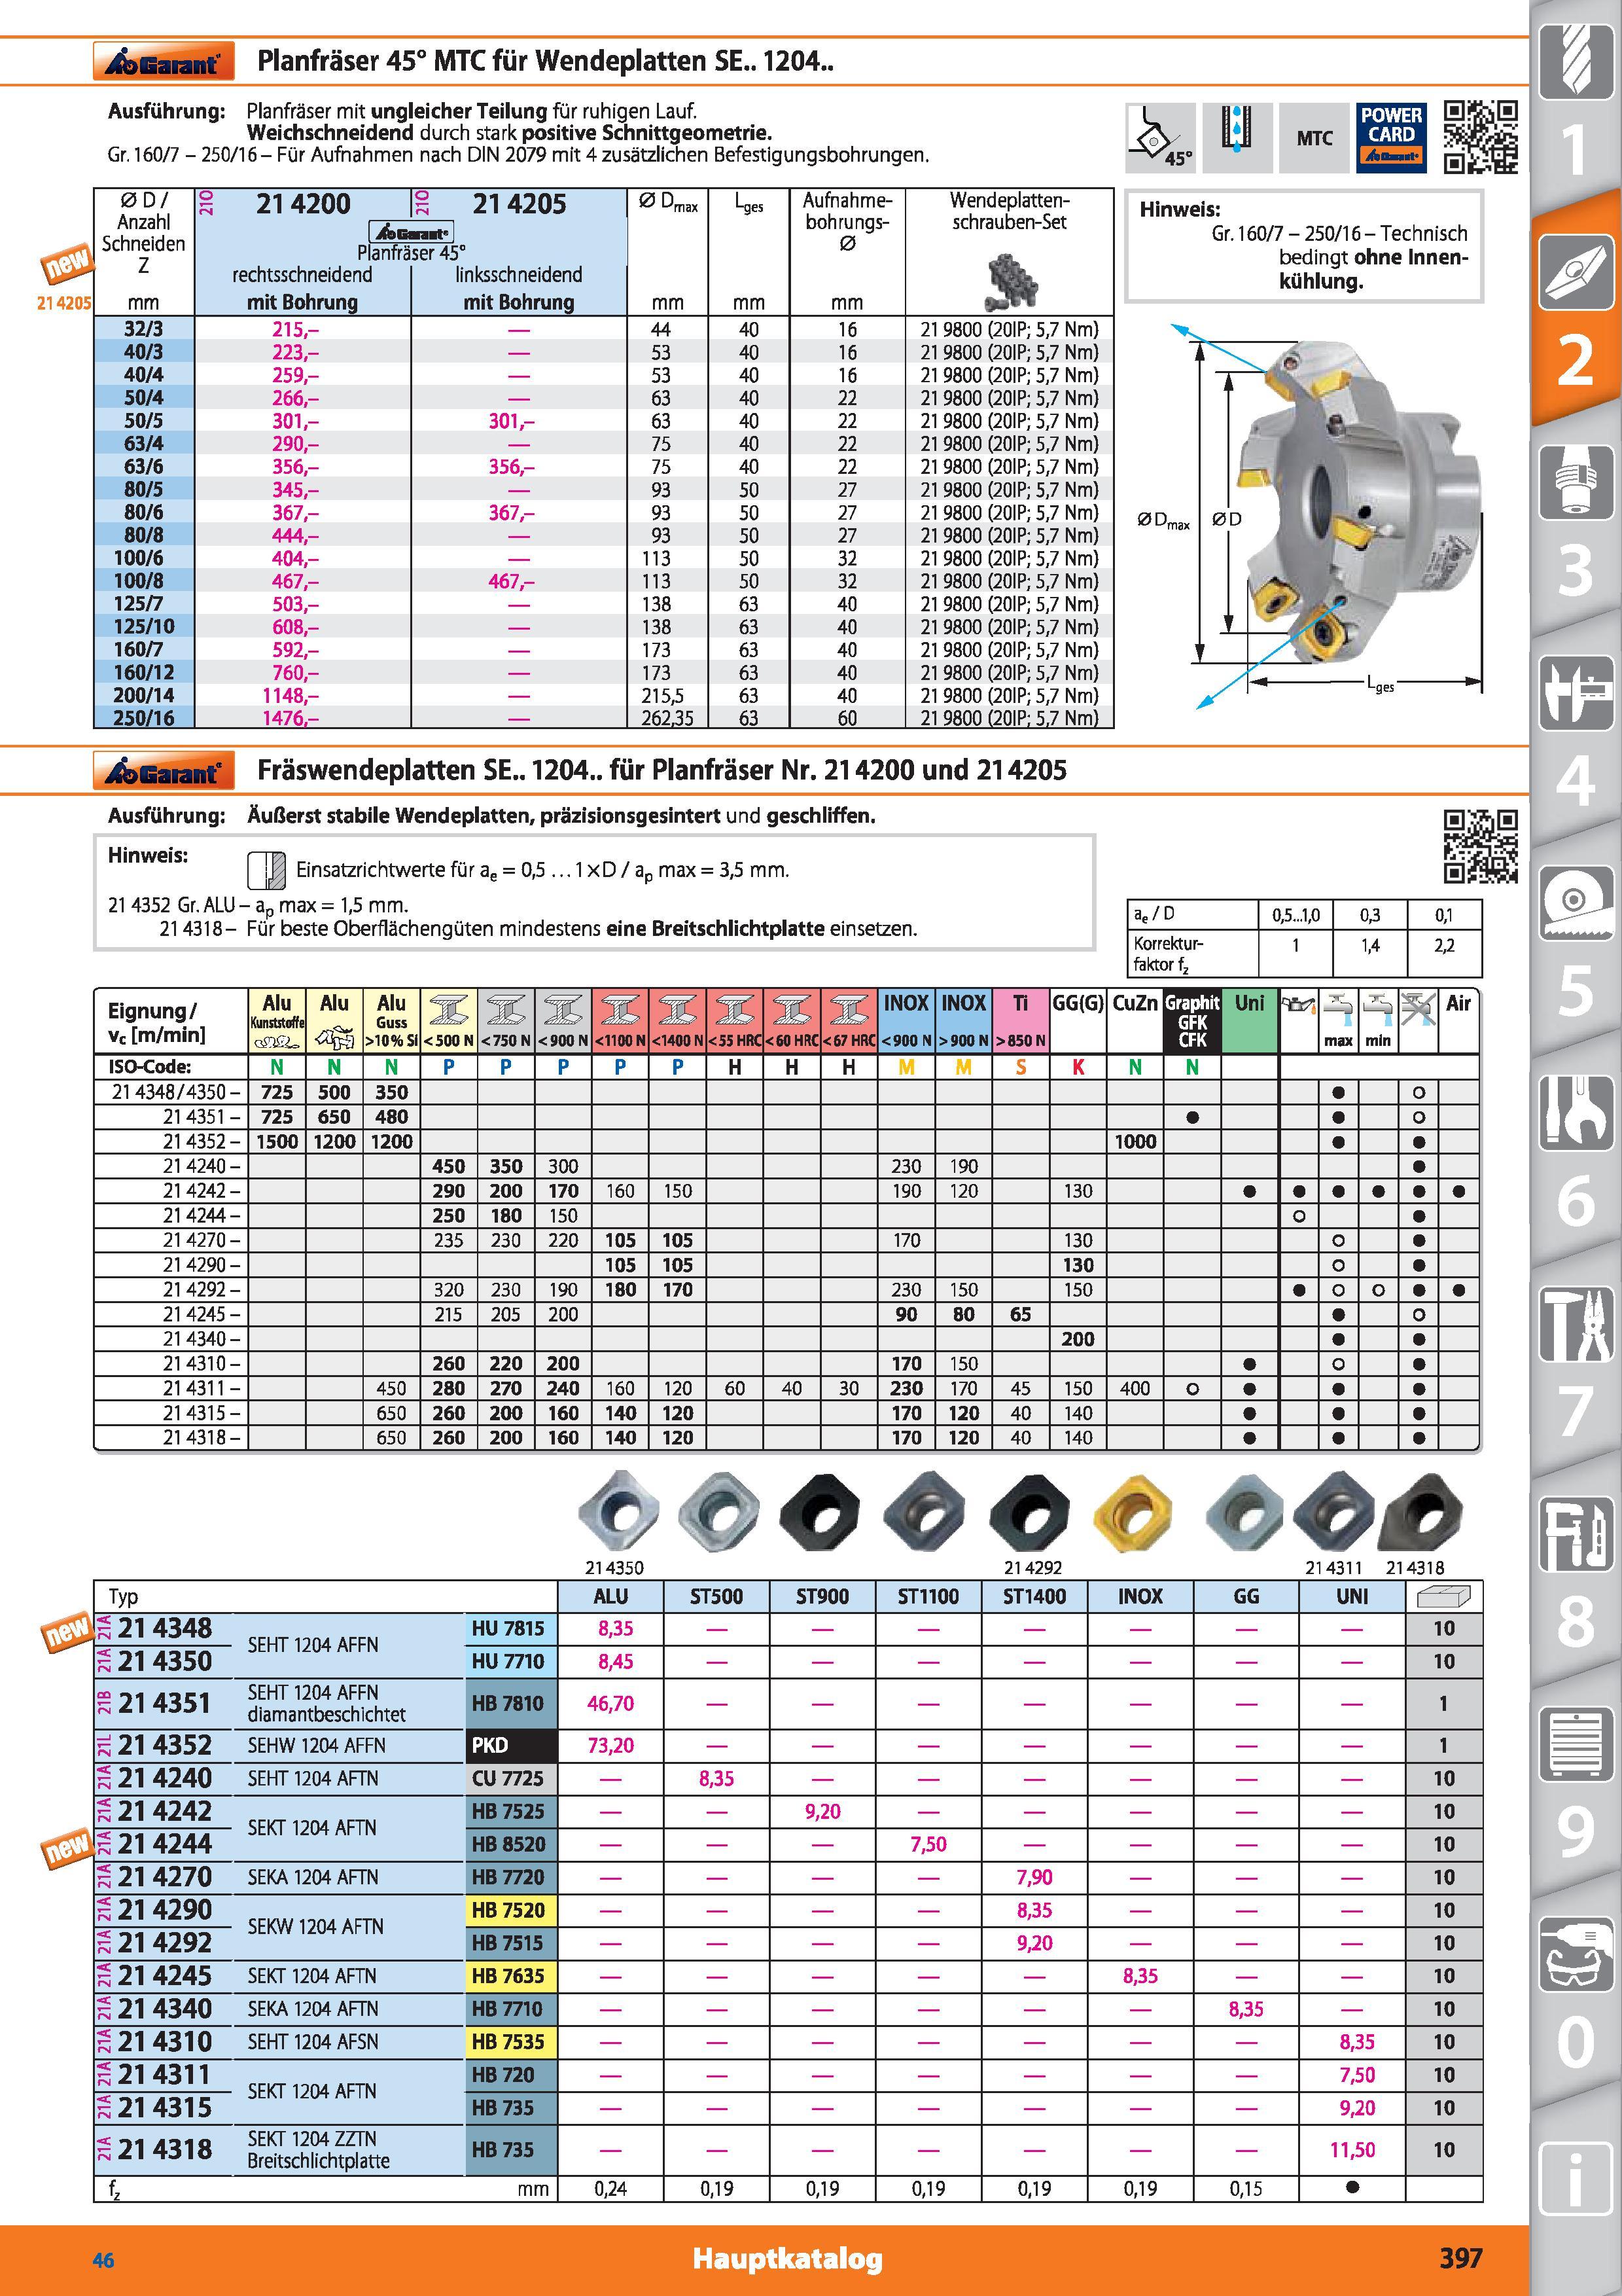The width and height of the screenshot is (1622, 2296).
Task: Click the yellow grade cell HB 7635
Action: pos(511,1976)
